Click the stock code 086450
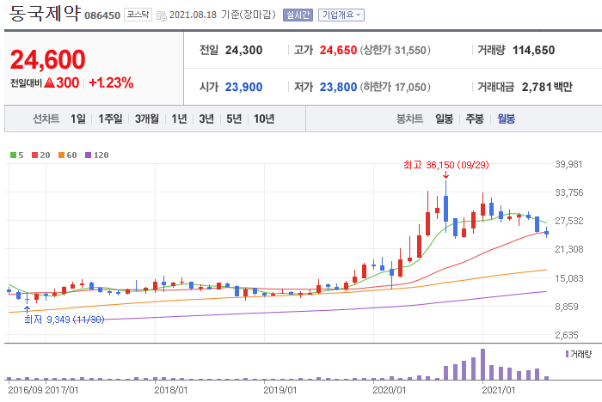 click(x=102, y=15)
